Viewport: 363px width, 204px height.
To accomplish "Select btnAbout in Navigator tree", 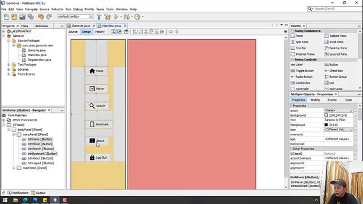I will point(40,159).
